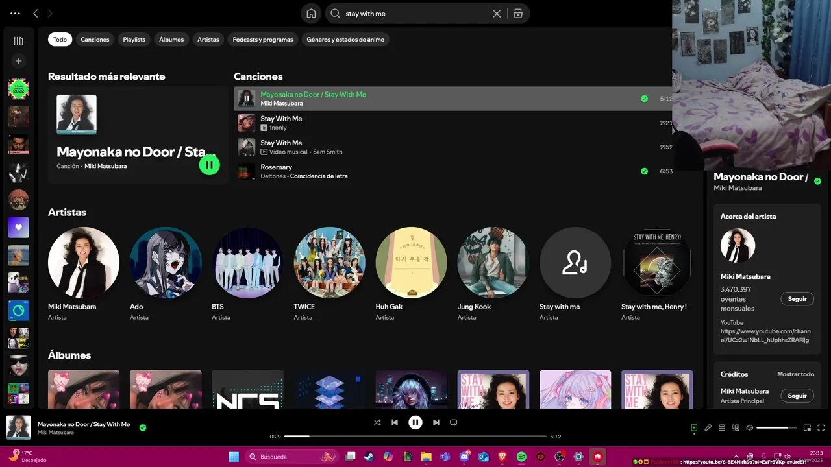Screen dimensions: 831x467
Task: Adjust the volume slider
Action: point(776,427)
